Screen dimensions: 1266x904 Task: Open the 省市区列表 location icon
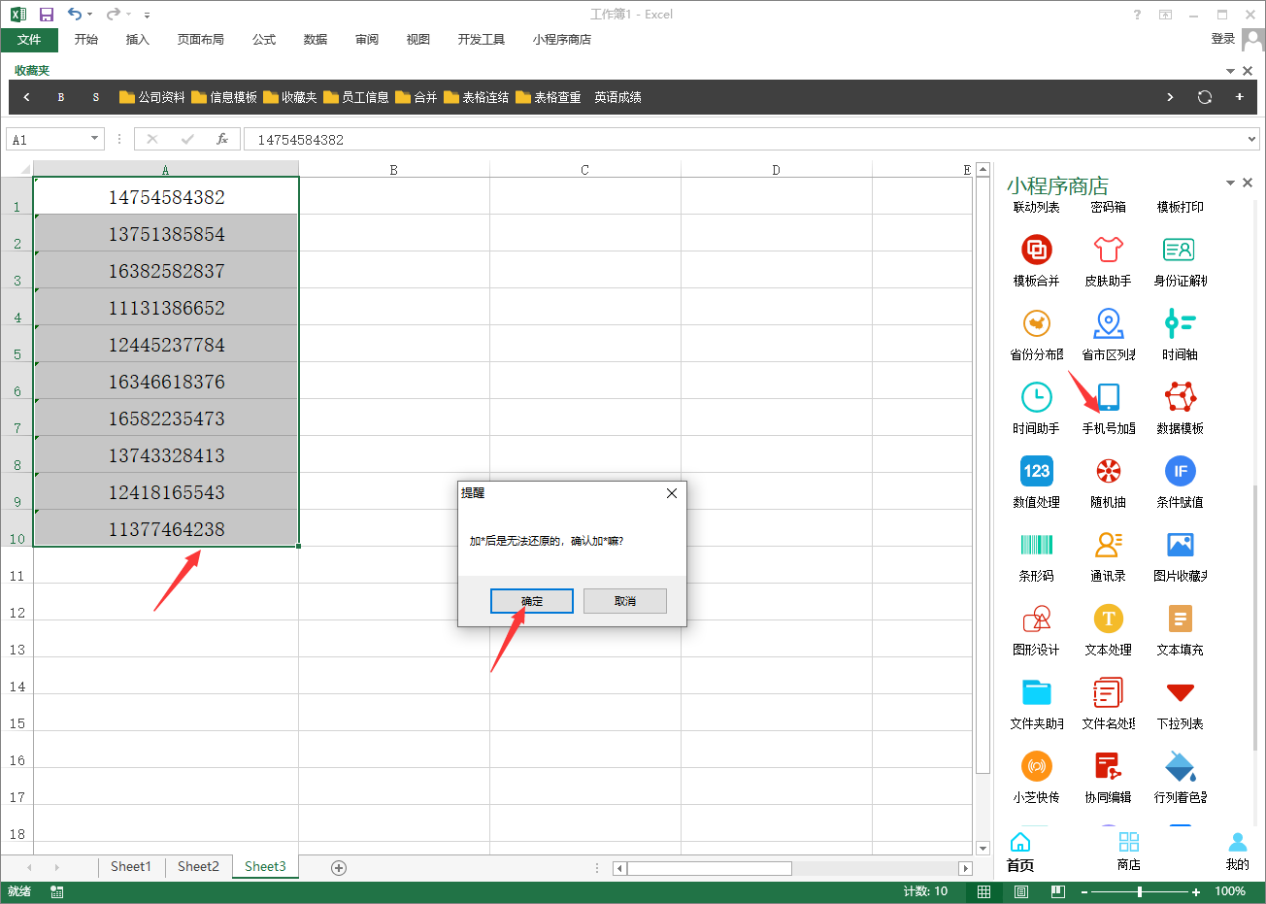(1108, 324)
